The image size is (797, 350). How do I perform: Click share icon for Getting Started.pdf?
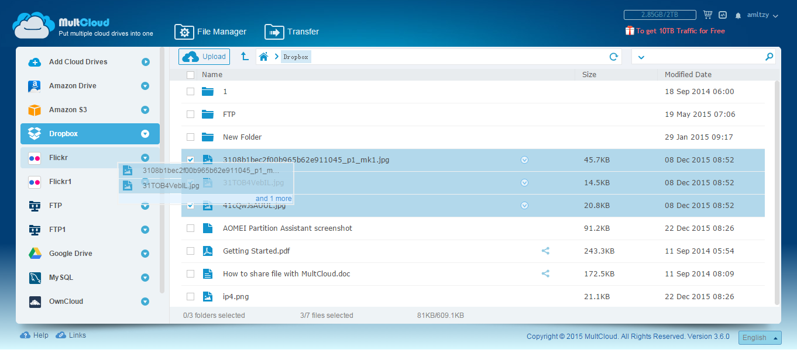pos(545,251)
